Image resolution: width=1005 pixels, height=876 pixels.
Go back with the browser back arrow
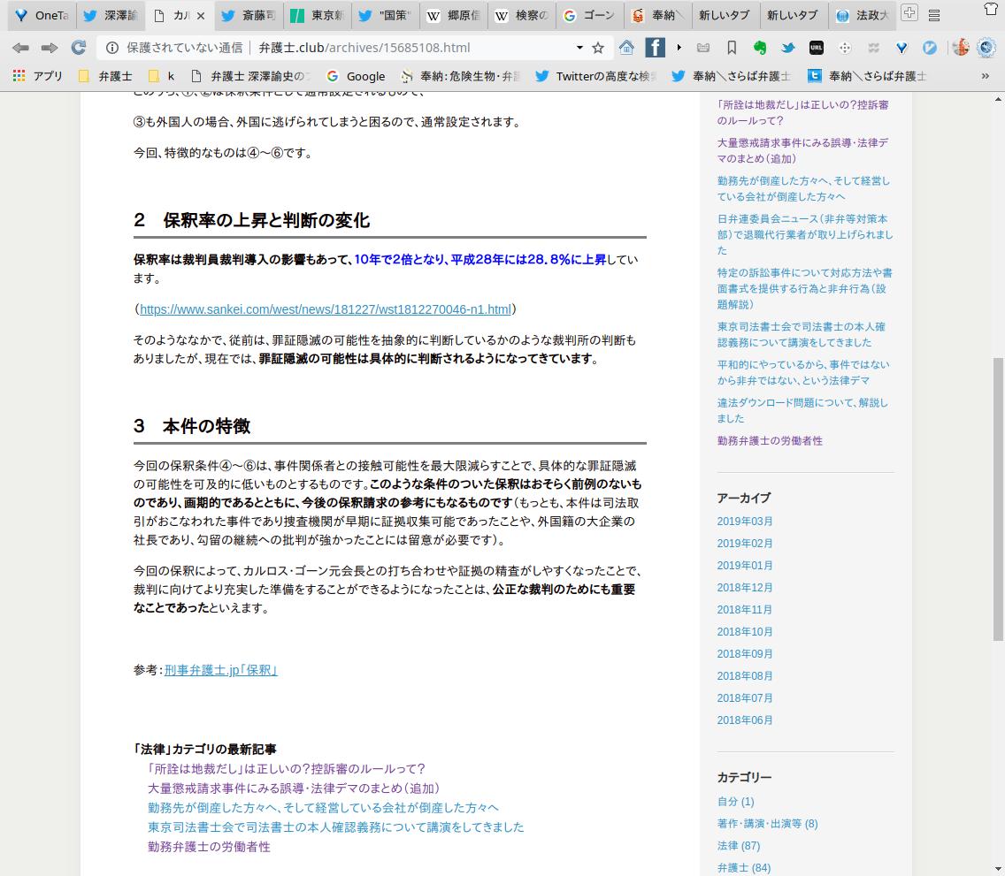tap(20, 48)
